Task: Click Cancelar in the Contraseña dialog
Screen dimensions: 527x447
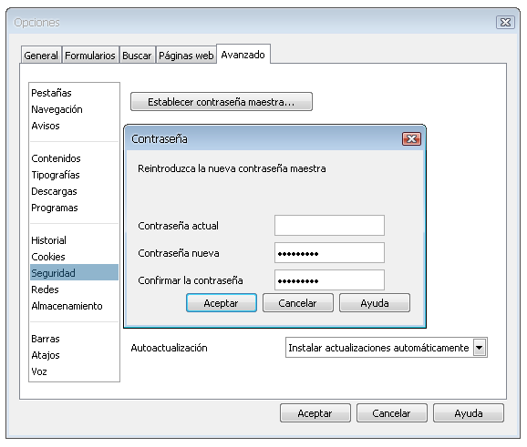Action: point(298,303)
